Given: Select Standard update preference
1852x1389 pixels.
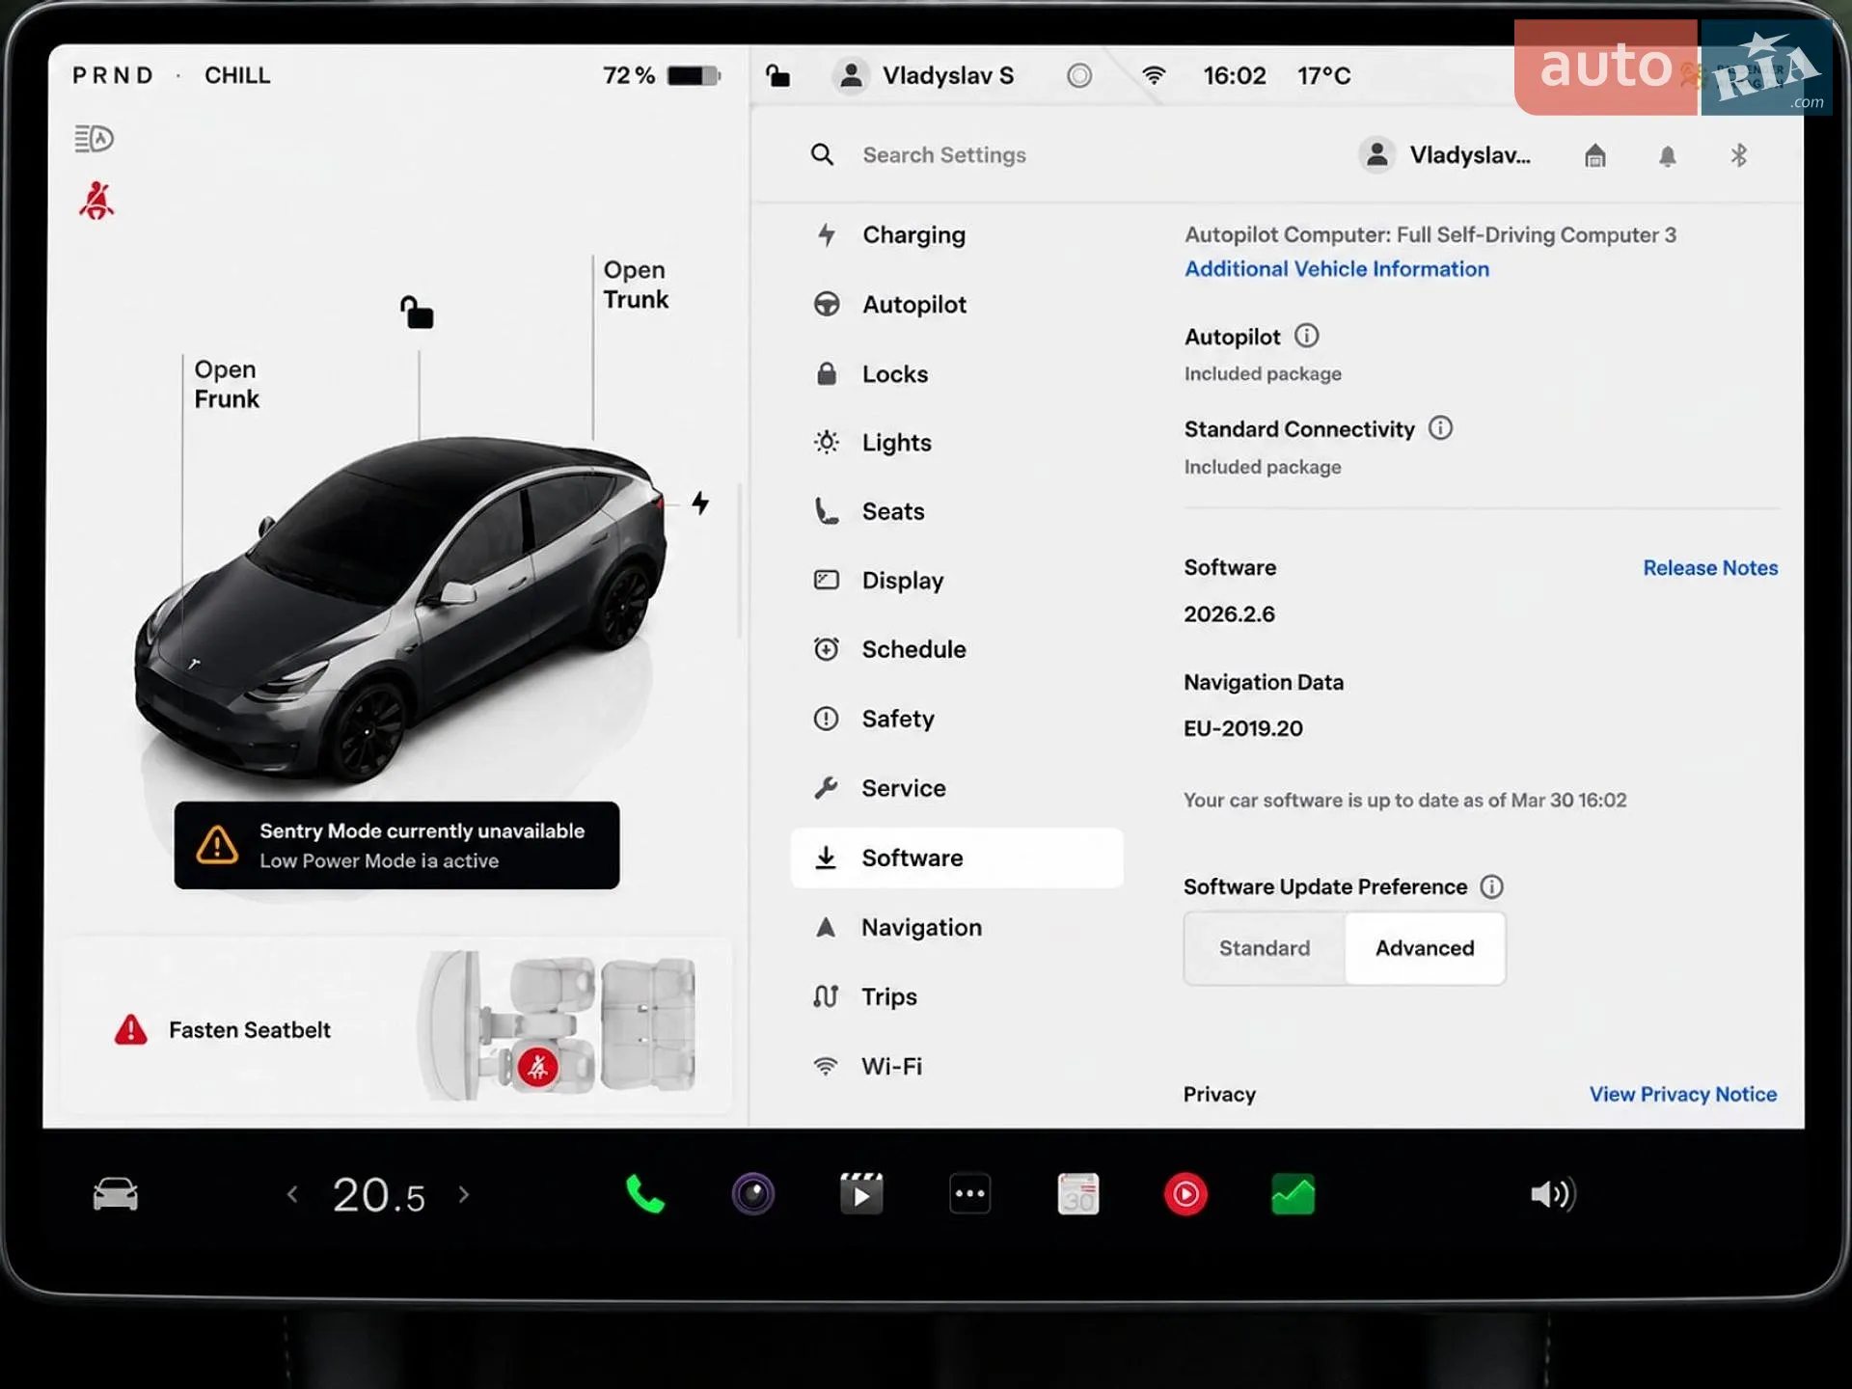Looking at the screenshot, I should point(1265,948).
